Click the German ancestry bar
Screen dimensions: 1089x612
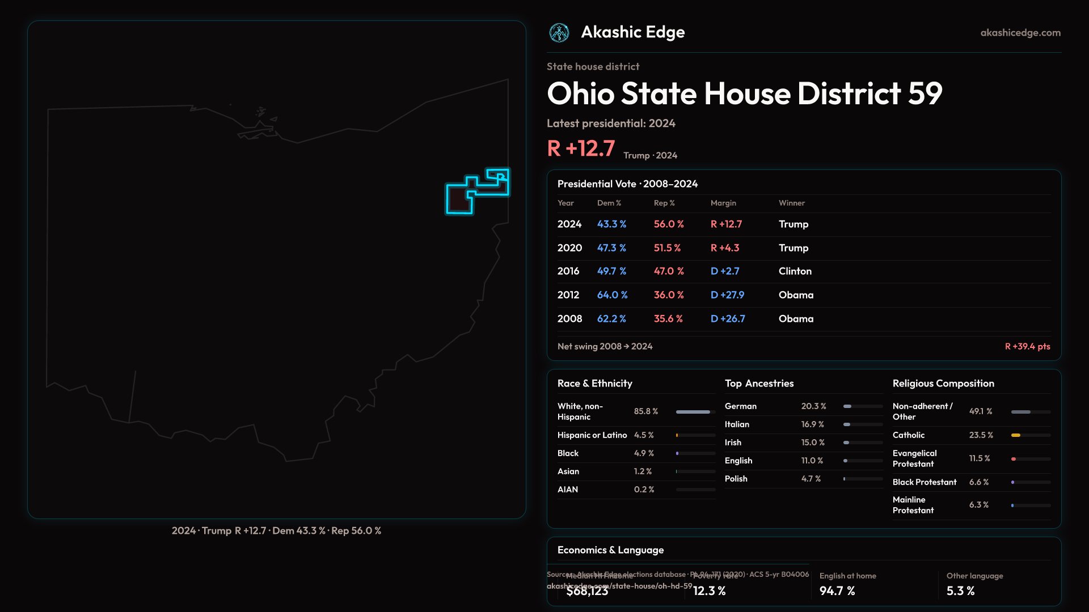click(848, 406)
